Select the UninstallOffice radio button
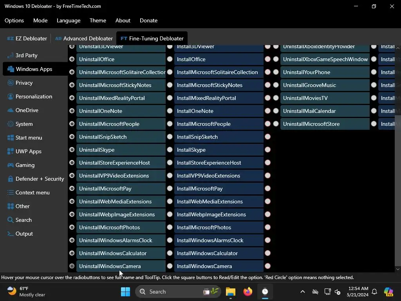The height and width of the screenshot is (301, 401). coord(72,59)
